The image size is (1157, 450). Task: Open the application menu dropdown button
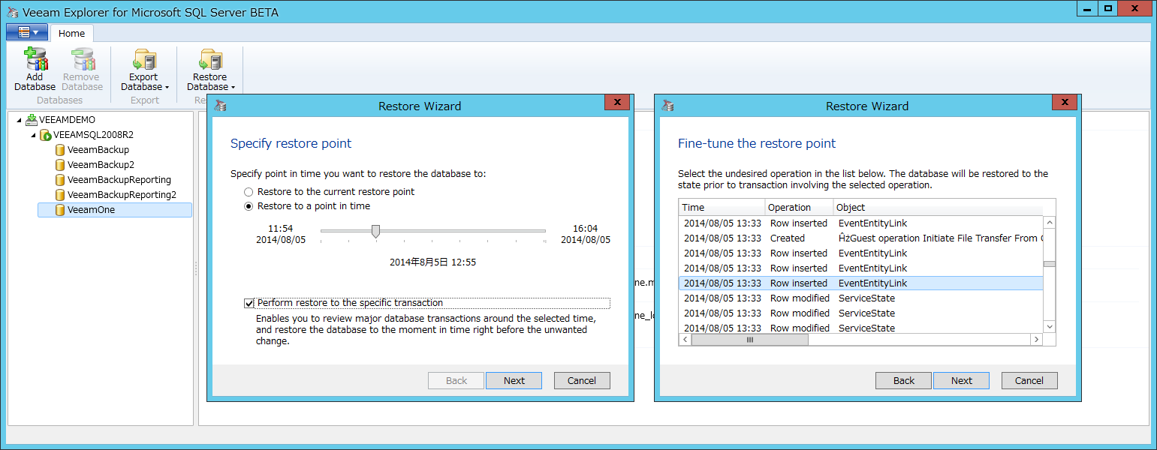coord(27,32)
